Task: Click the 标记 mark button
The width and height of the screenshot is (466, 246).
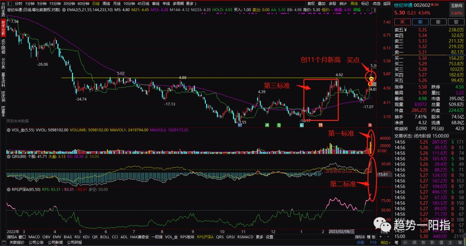Action: click(365, 3)
